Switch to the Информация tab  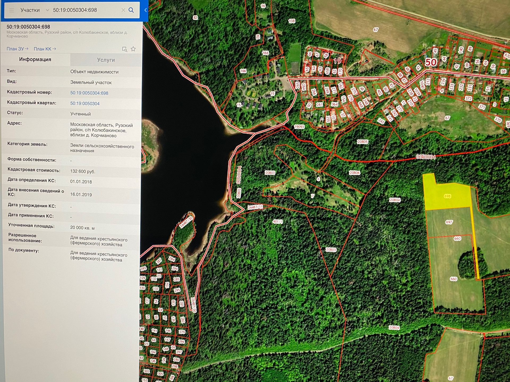(35, 59)
